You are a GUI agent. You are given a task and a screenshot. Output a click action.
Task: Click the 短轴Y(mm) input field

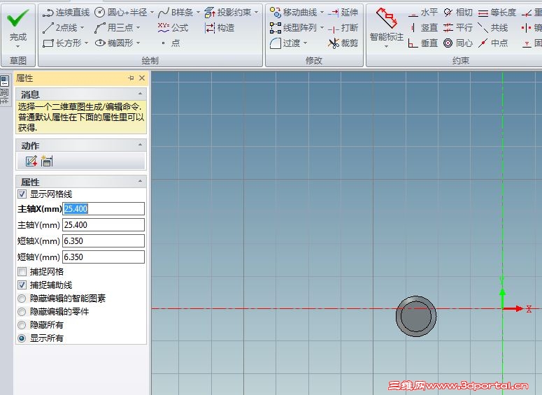point(104,257)
